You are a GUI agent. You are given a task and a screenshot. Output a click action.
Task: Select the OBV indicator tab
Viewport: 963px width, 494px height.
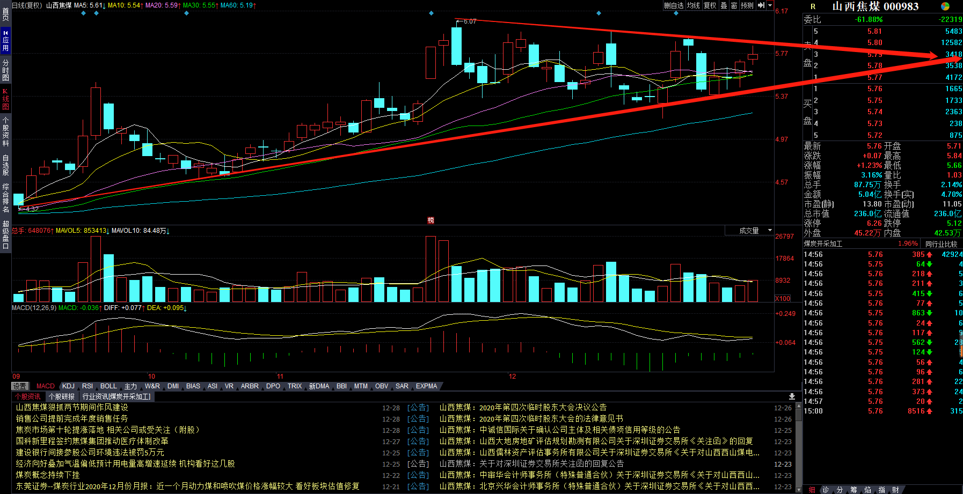pyautogui.click(x=382, y=386)
